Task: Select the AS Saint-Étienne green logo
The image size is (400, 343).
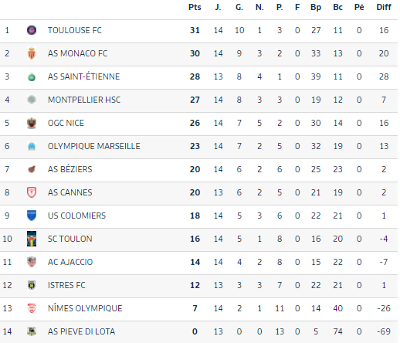Action: (32, 76)
